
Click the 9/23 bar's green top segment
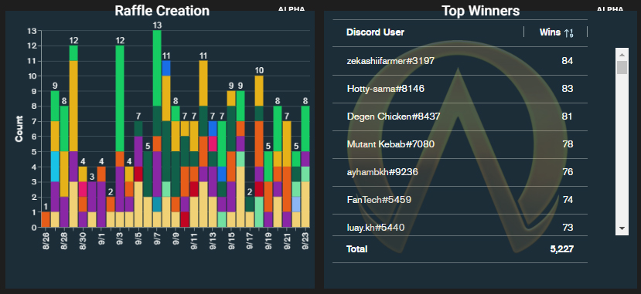click(x=305, y=129)
